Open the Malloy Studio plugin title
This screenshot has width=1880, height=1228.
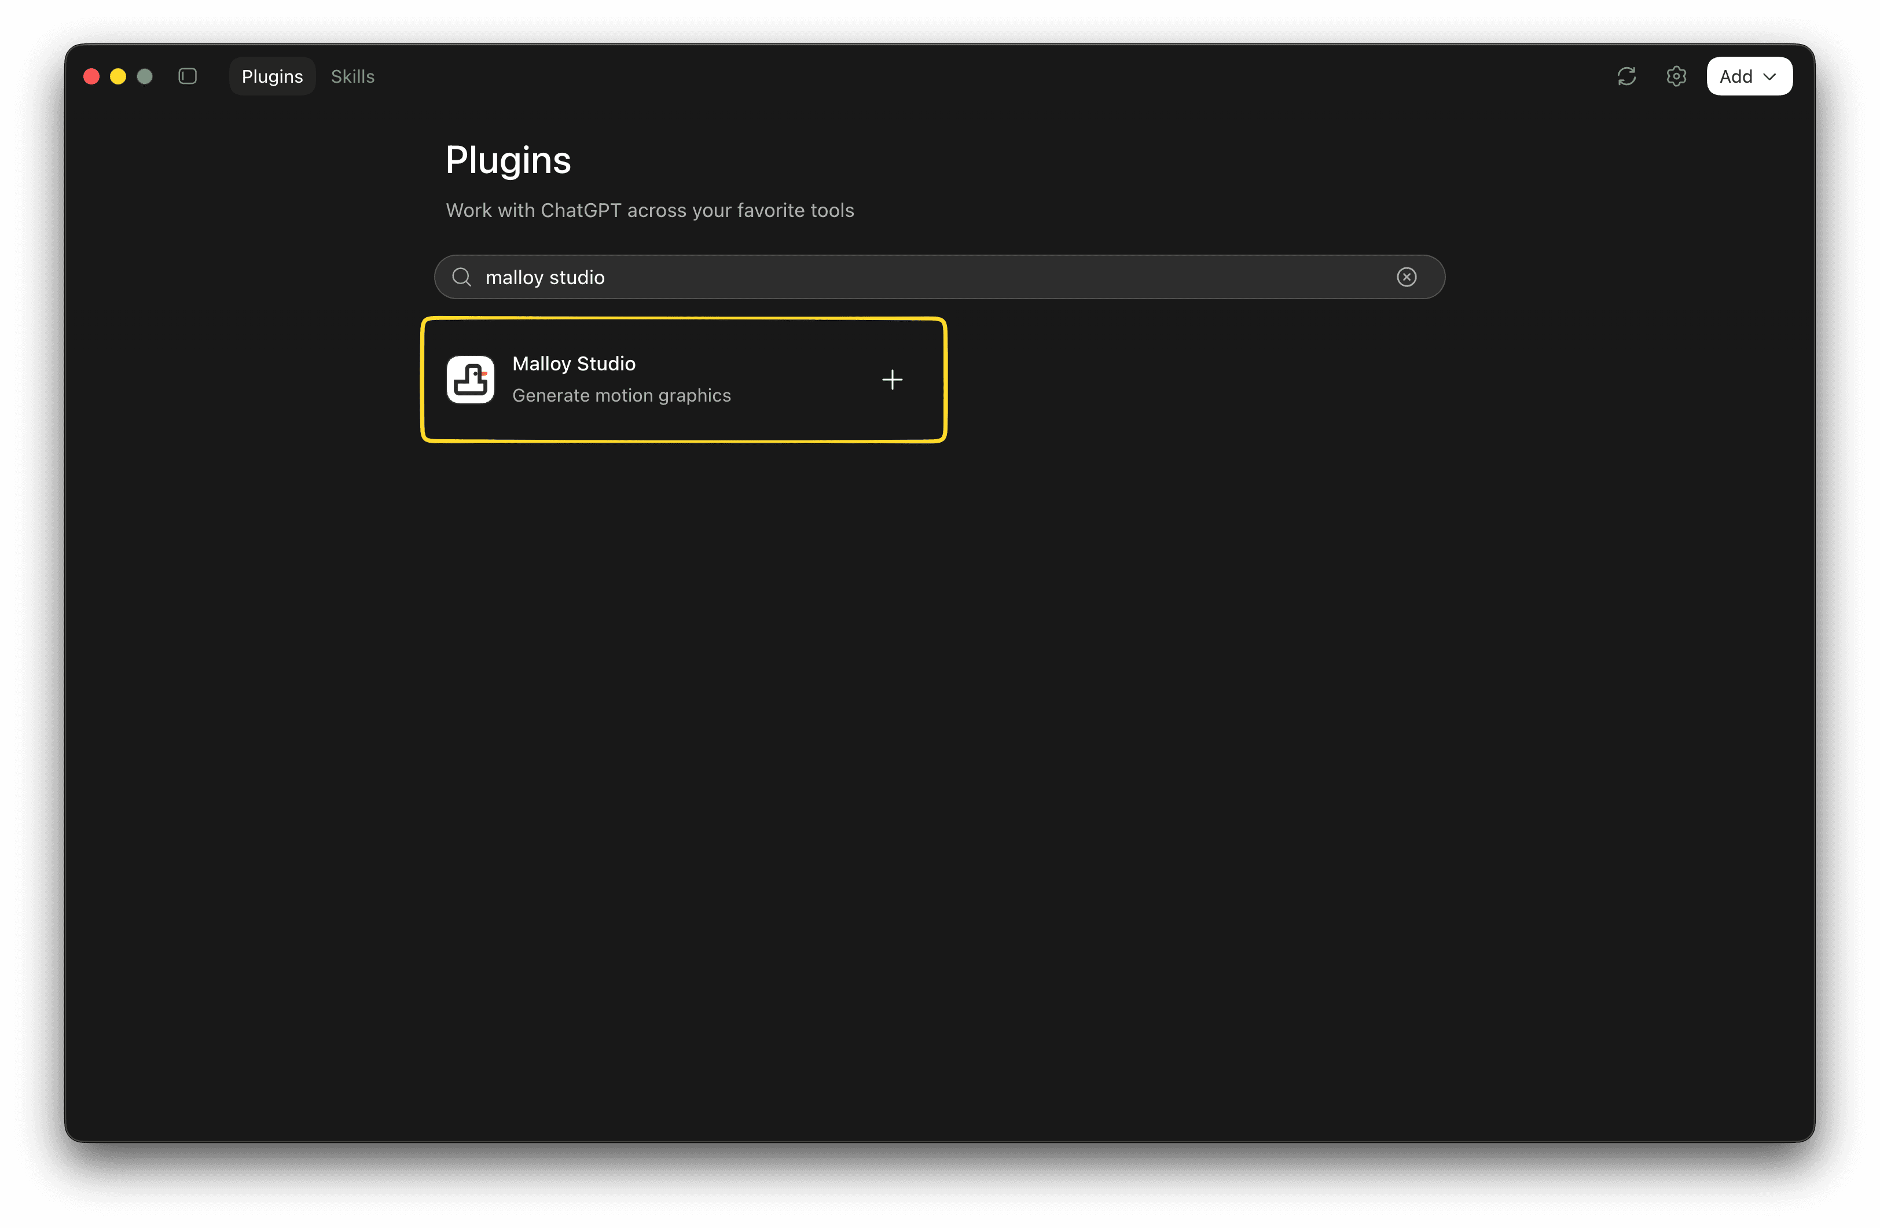574,364
